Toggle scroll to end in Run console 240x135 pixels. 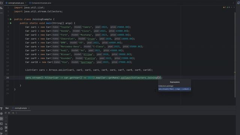6,127
